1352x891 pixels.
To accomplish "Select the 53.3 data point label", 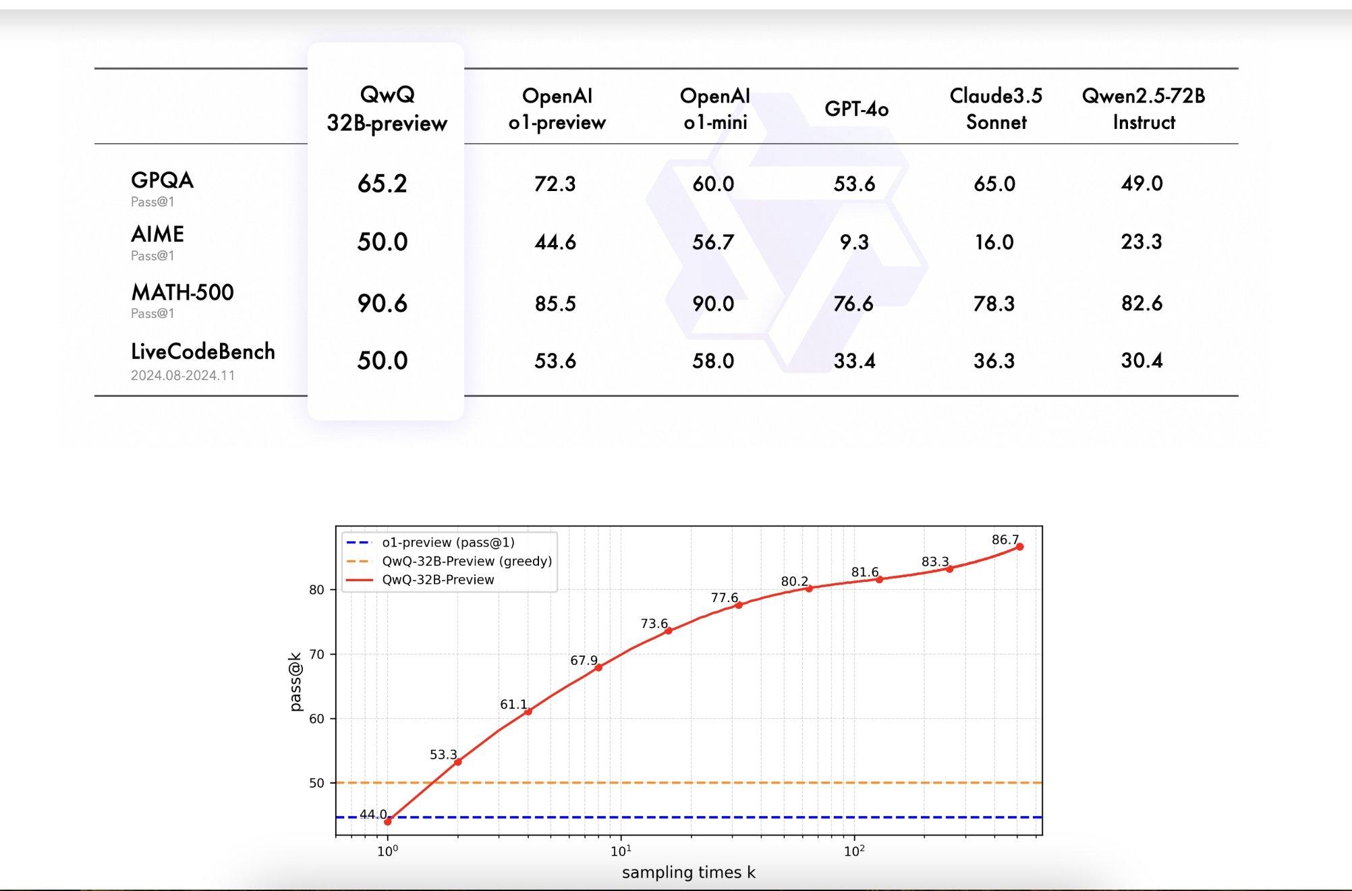I will 443,755.
